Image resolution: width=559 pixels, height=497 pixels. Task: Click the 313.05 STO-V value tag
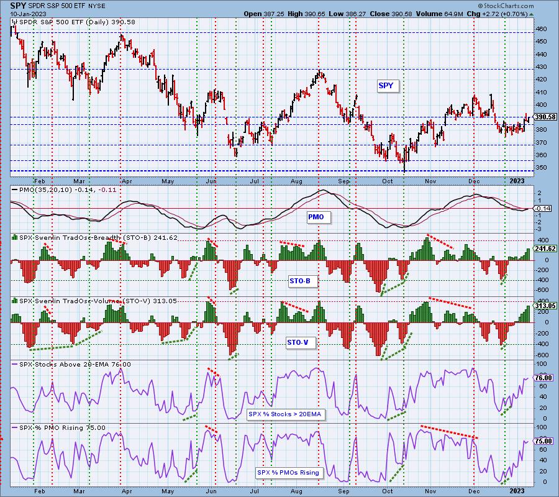coord(545,306)
